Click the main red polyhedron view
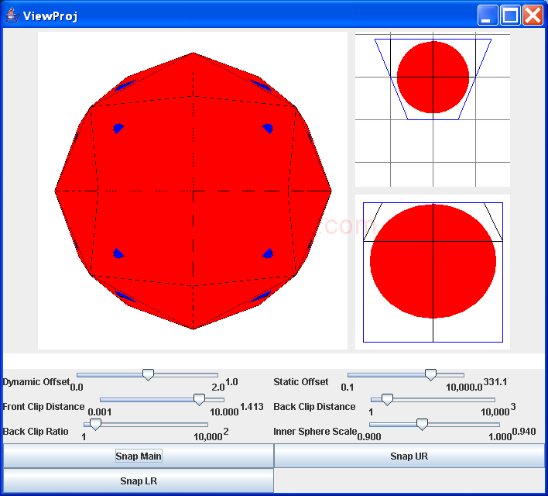 coord(193,191)
